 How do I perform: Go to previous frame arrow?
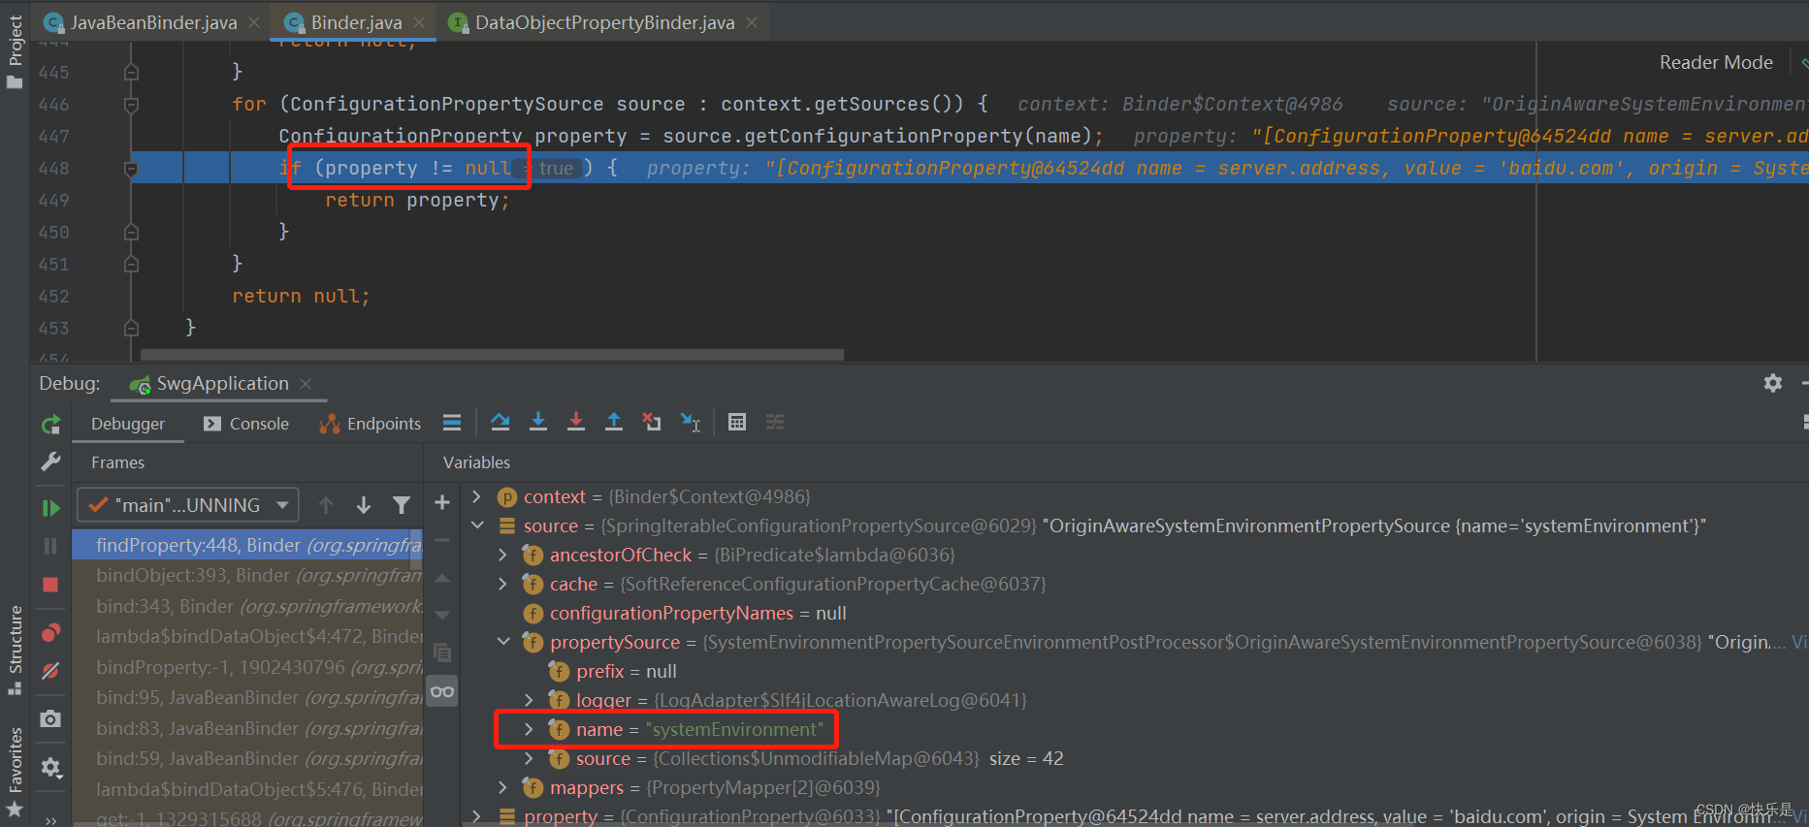coord(326,505)
